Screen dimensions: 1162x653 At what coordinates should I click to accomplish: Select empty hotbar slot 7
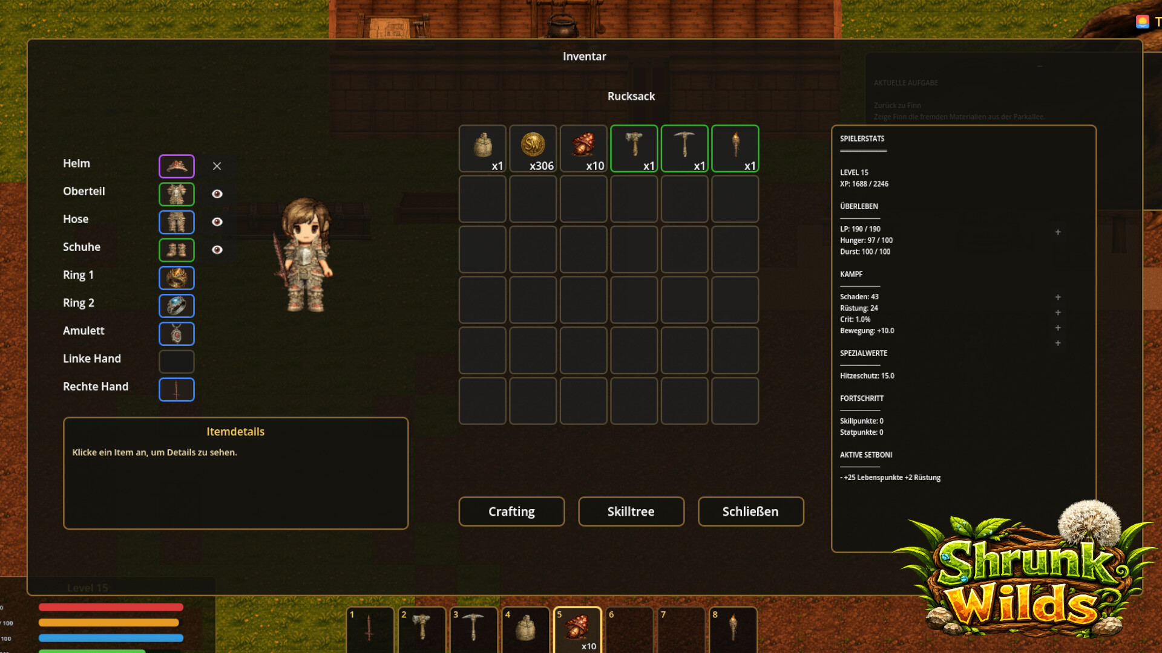681,630
